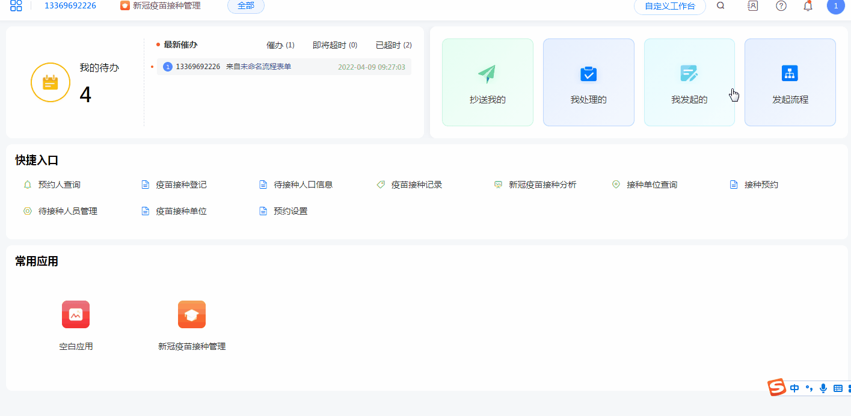
Task: Open the 预约人查询 shortcut link
Action: [59, 185]
